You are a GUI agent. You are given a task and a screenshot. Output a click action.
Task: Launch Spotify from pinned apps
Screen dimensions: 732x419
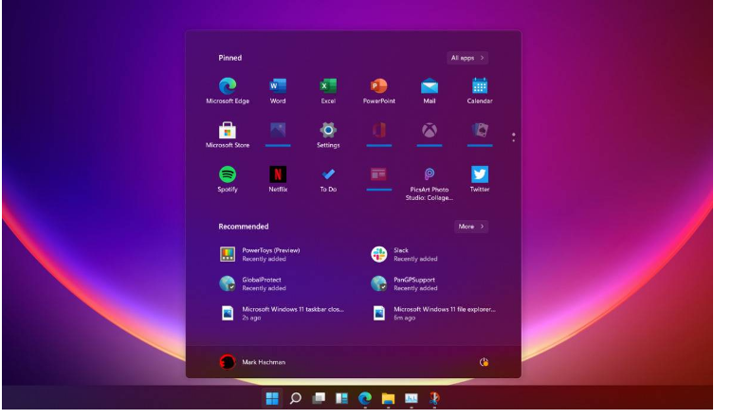tap(228, 175)
